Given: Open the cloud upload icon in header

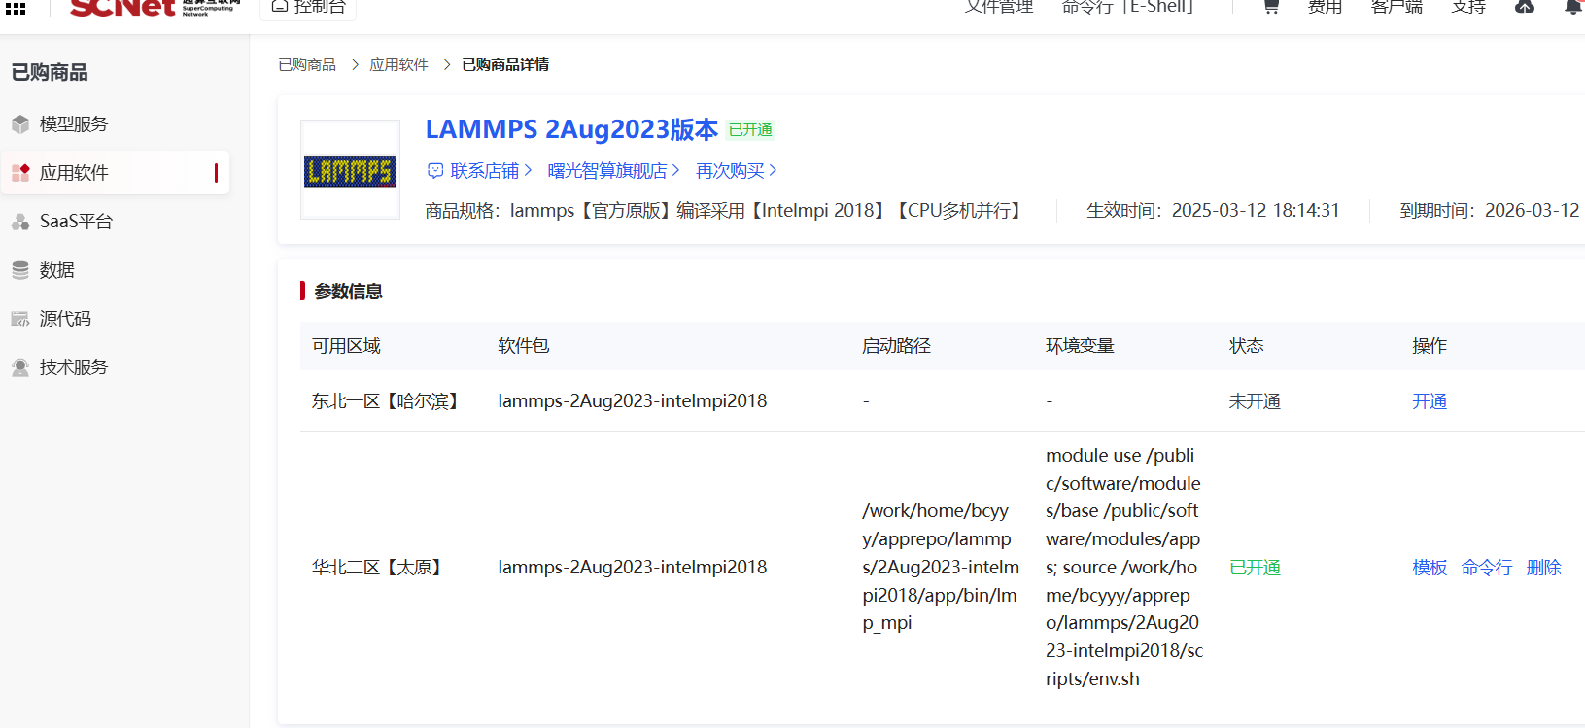Looking at the screenshot, I should click(x=1525, y=7).
